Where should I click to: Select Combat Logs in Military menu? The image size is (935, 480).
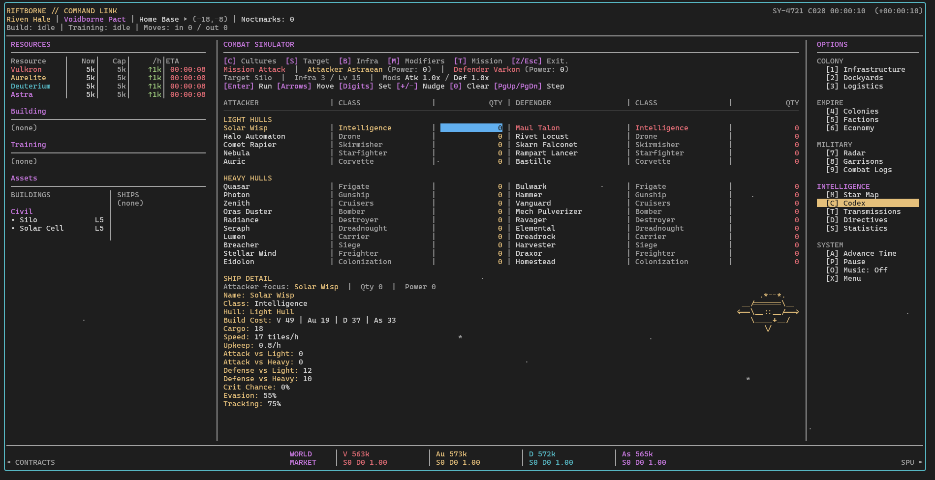(859, 170)
